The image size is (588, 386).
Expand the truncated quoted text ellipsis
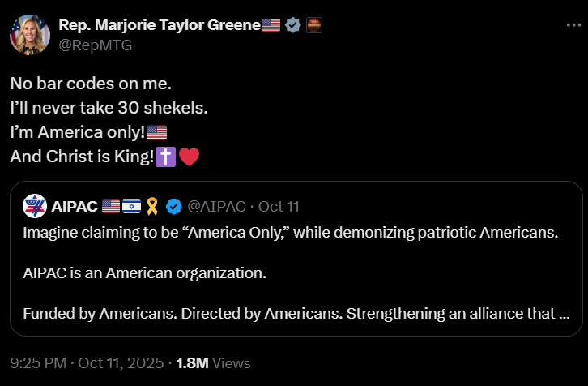coord(564,312)
